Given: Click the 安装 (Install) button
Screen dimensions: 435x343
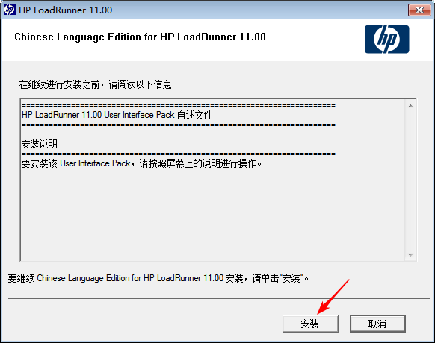Looking at the screenshot, I should pos(310,324).
